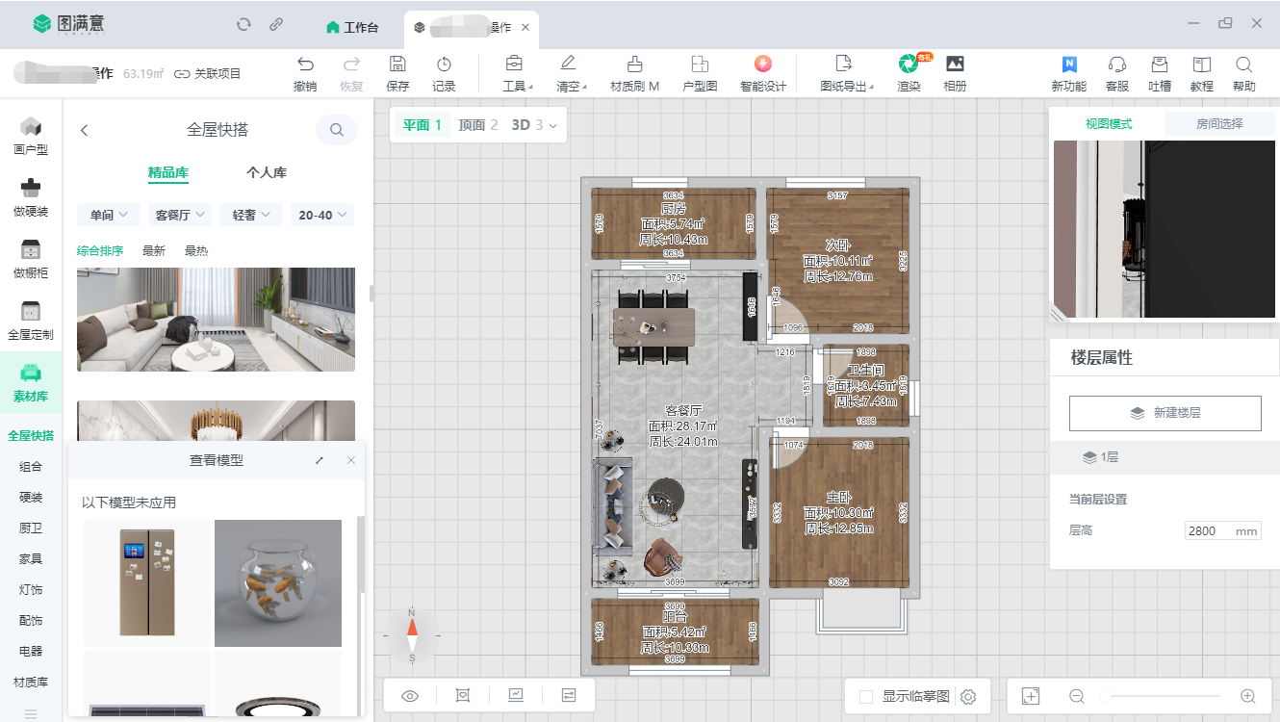This screenshot has height=722, width=1280.
Task: Open the 帮助 help search icon
Action: [1244, 64]
